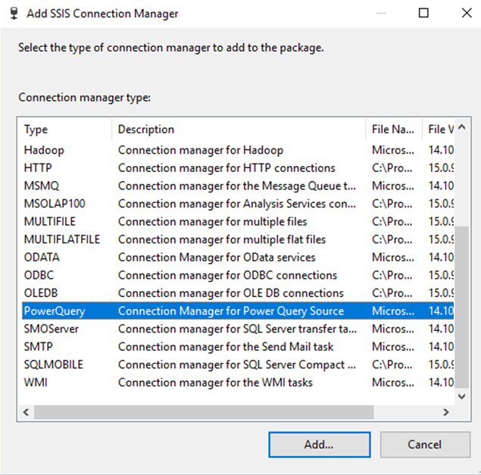Viewport: 481px width, 475px height.
Task: Select the HTTP connection type
Action: [x=38, y=167]
